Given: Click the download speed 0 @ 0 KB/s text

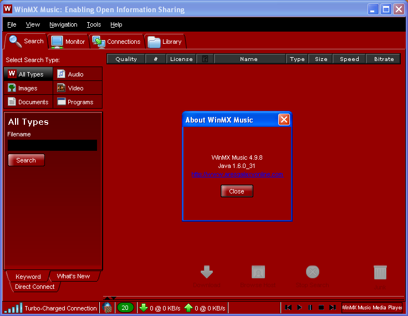Looking at the screenshot, I should [165, 308].
